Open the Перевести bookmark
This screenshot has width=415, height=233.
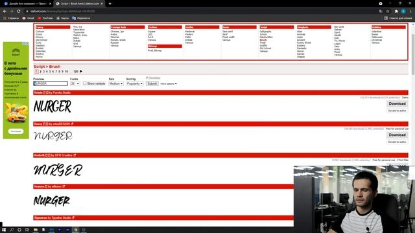tap(81, 18)
